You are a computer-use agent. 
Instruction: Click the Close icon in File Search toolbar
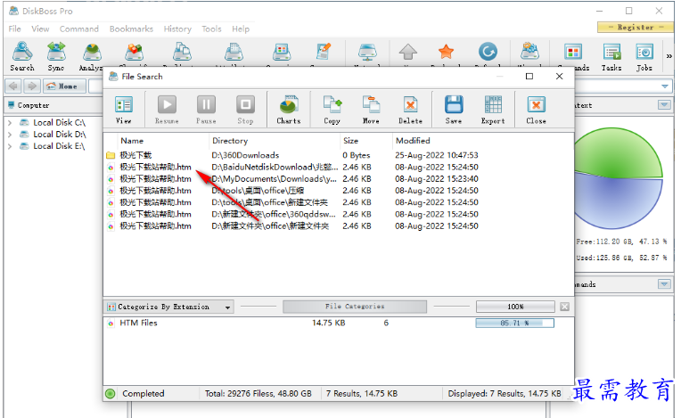[537, 110]
